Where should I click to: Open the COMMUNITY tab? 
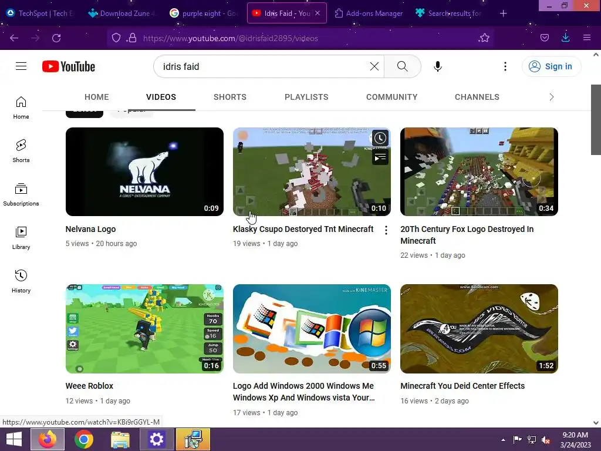pyautogui.click(x=391, y=97)
